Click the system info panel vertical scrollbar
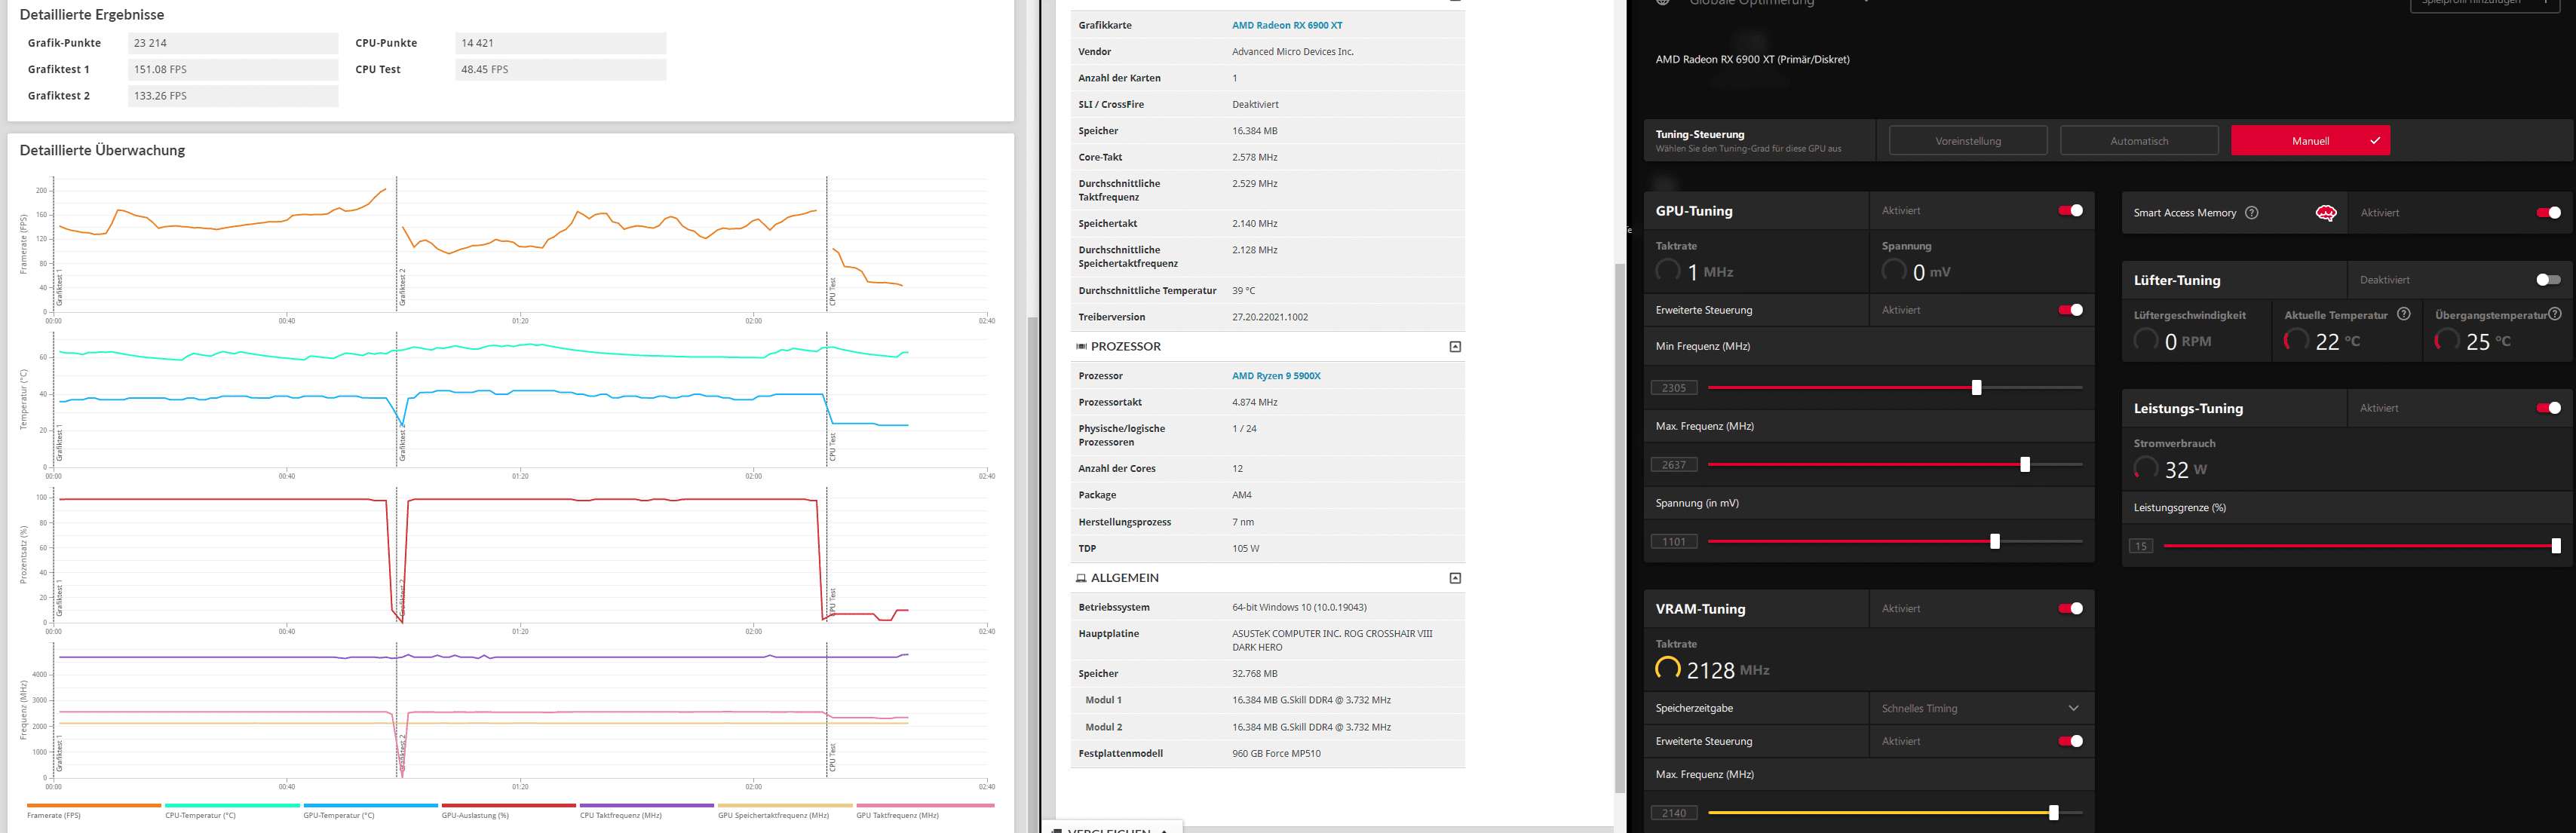Image resolution: width=2576 pixels, height=833 pixels. click(1619, 528)
